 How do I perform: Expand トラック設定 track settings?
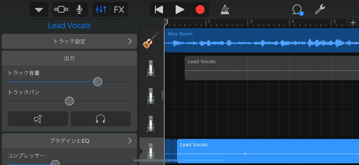[x=69, y=41]
